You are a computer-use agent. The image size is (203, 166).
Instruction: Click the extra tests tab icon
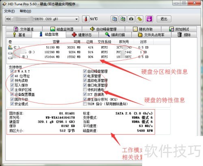click(171, 29)
